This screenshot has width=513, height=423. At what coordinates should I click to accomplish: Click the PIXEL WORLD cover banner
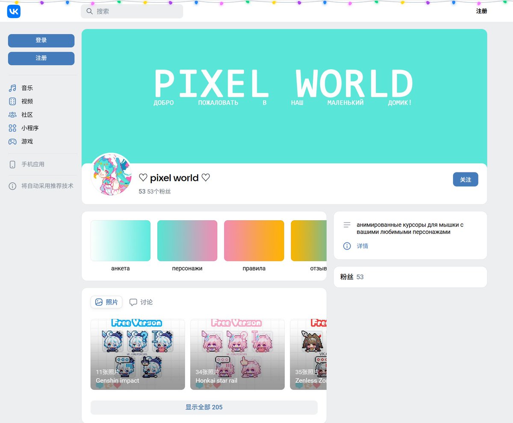point(284,96)
